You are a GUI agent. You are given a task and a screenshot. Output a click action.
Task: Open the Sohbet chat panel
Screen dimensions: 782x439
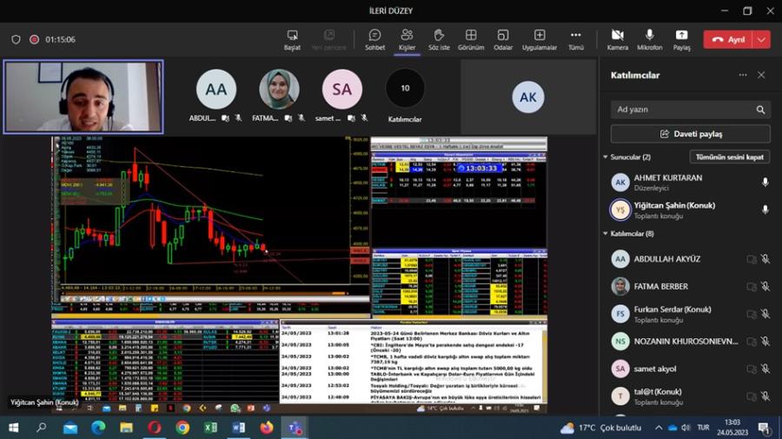pos(374,36)
